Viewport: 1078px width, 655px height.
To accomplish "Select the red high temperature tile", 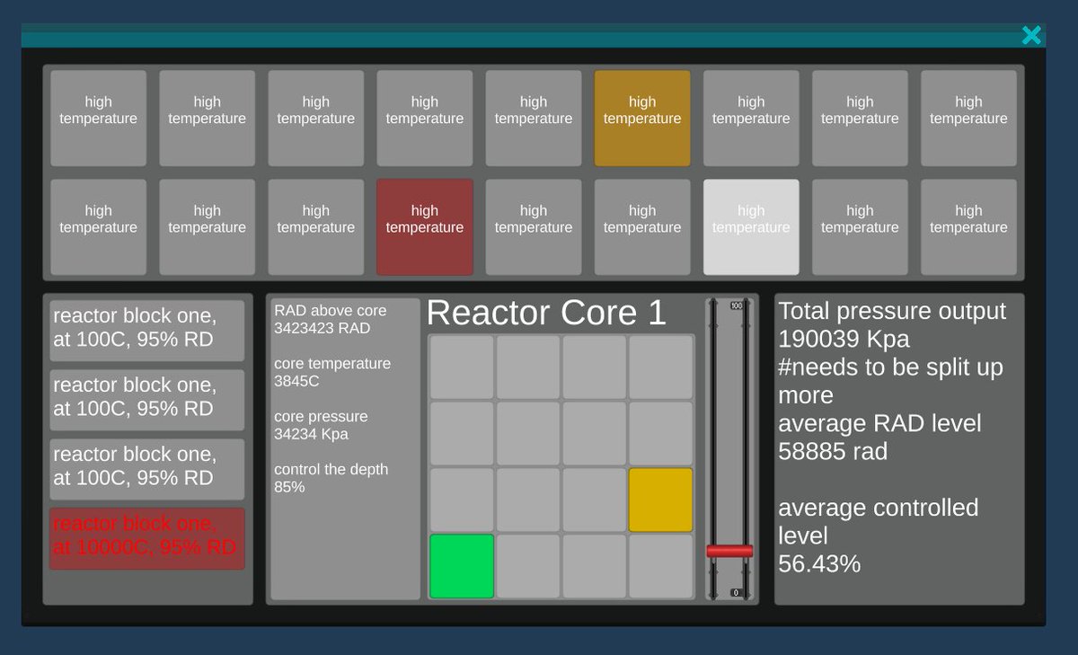I will 424,227.
